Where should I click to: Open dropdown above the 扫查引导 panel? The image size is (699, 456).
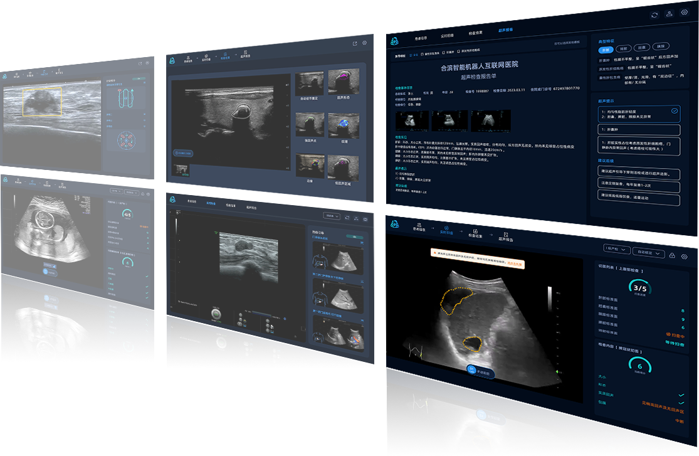tap(332, 216)
